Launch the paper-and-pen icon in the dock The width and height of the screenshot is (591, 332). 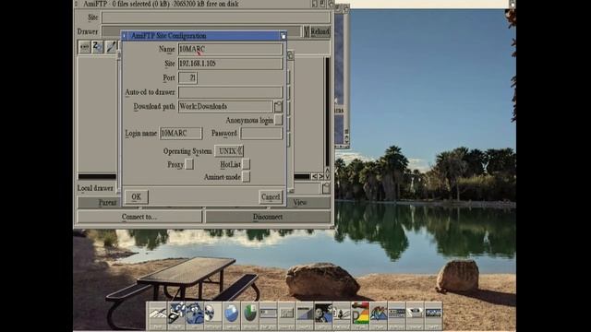click(x=158, y=314)
